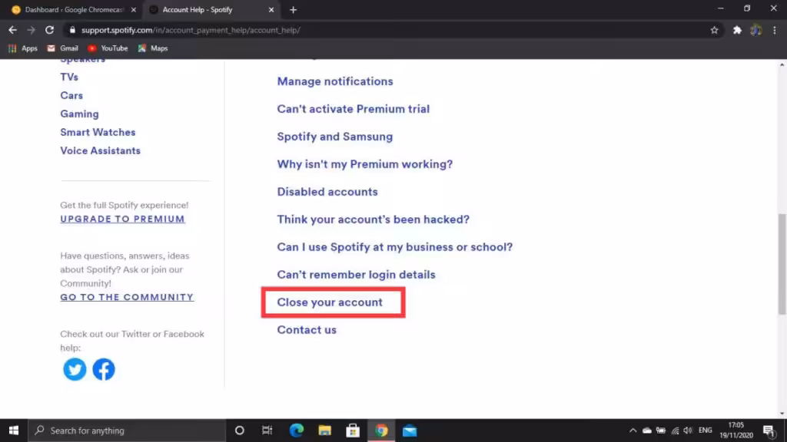
Task: Open the Apps bookmarks shortcut
Action: [x=22, y=48]
